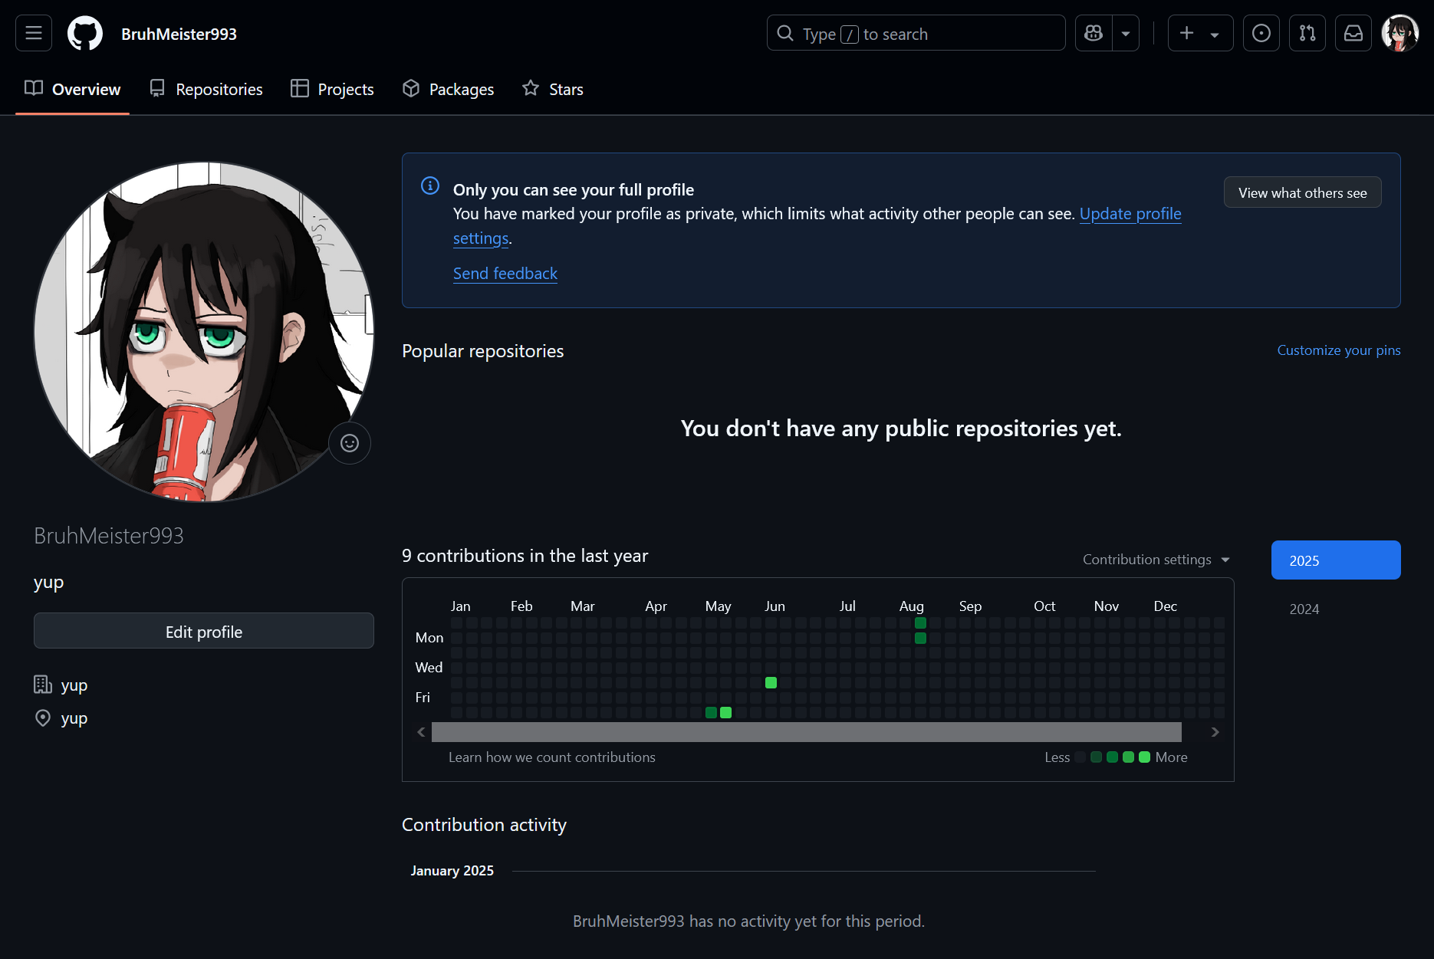Switch to the Stars tab
This screenshot has height=959, width=1434.
coord(553,89)
